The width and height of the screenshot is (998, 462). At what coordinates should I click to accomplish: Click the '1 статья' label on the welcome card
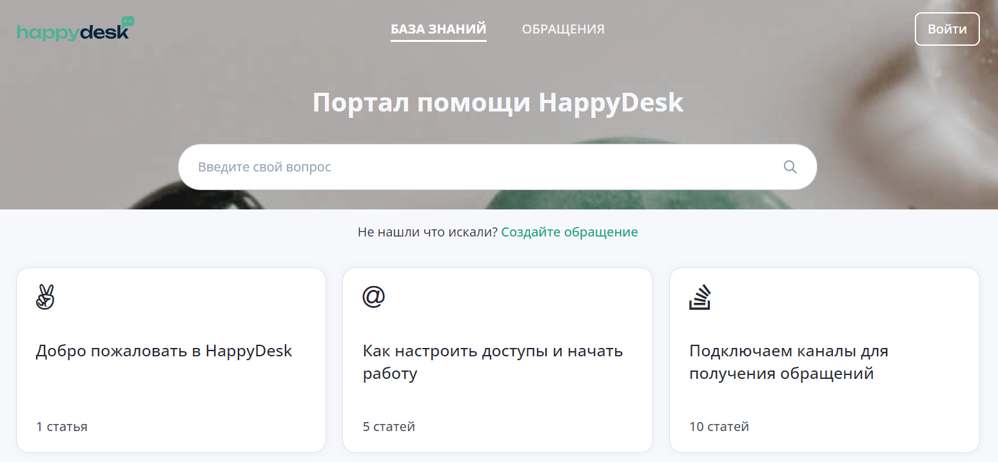(x=61, y=426)
